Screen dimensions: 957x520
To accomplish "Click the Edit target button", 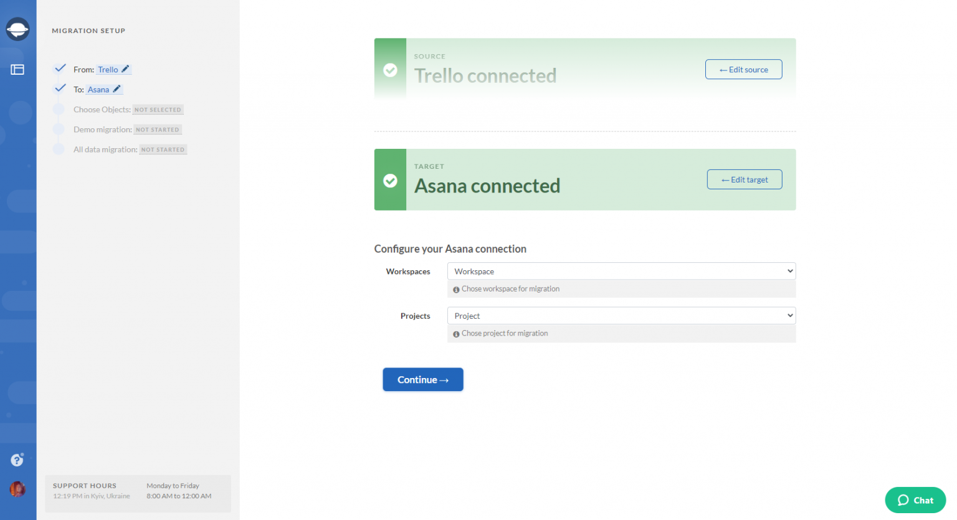I will point(744,180).
